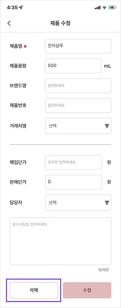Open the 담당자 선택 combo box
The image size is (121, 308).
[x=78, y=203]
